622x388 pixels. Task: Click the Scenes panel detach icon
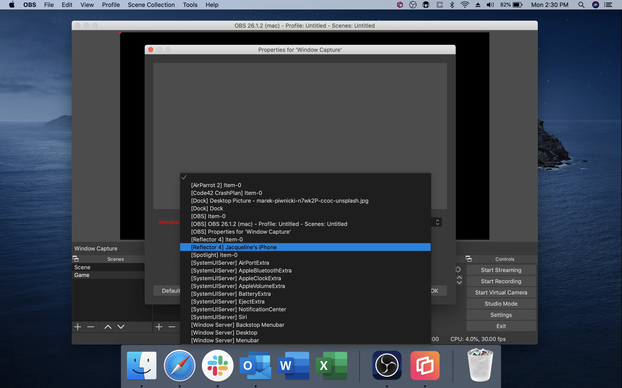[76, 258]
